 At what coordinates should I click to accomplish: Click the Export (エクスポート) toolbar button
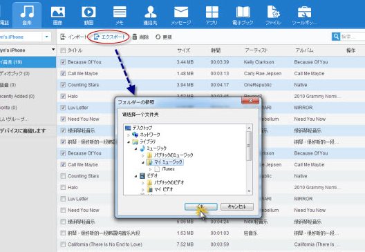click(110, 37)
